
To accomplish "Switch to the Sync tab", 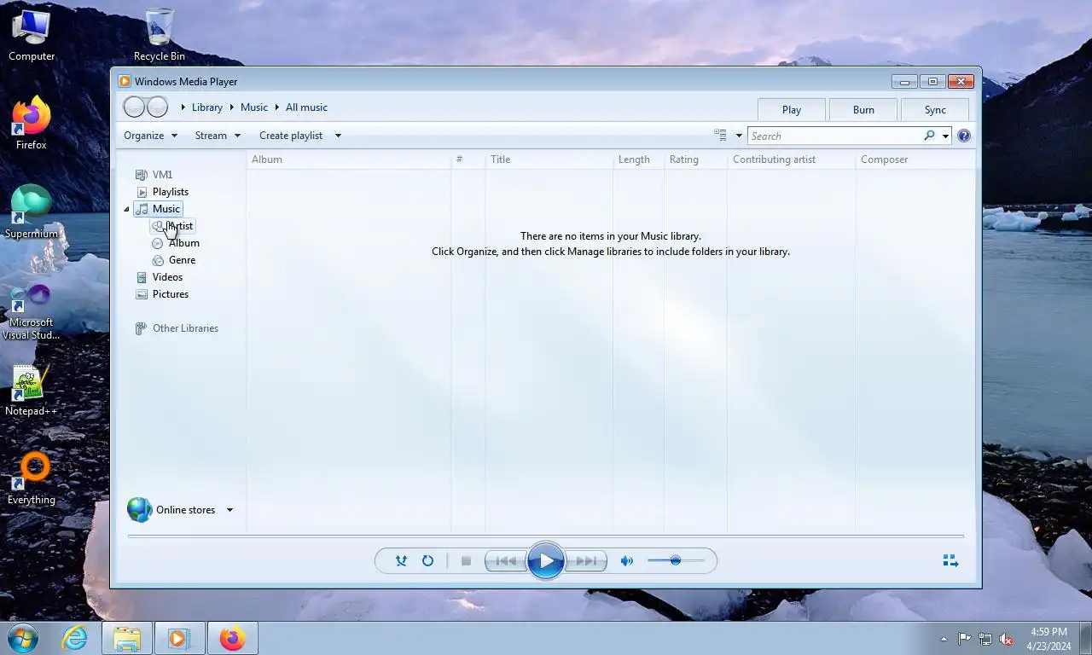I will click(935, 109).
